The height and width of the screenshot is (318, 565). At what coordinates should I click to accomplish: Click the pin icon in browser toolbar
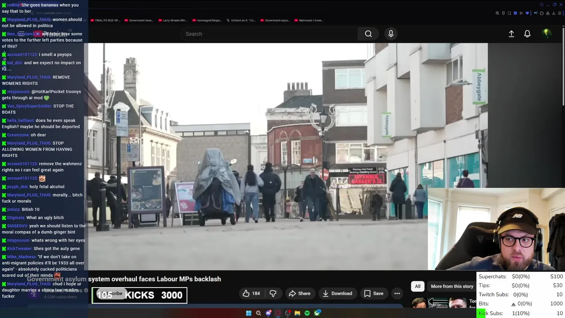(x=503, y=13)
